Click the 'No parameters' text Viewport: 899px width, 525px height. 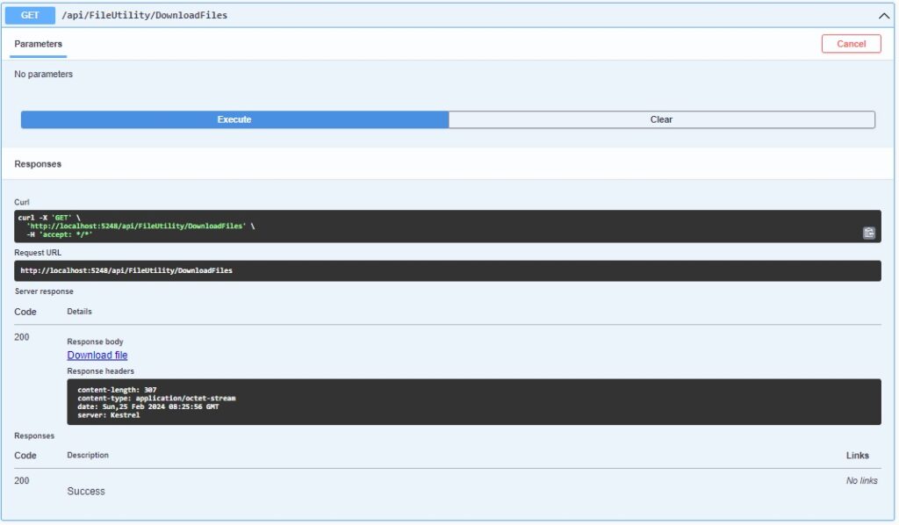[44, 75]
